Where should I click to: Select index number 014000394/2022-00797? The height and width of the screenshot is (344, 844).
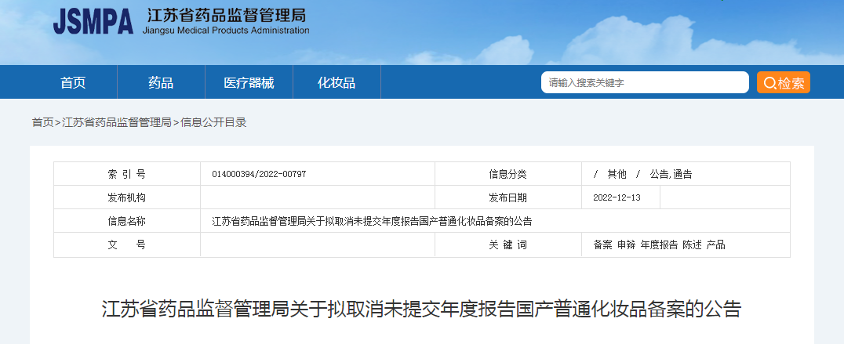[259, 174]
